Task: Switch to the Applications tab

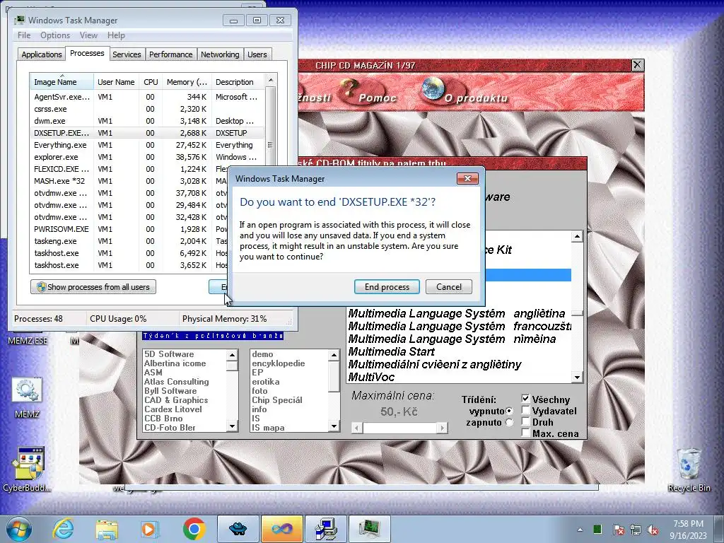Action: click(x=42, y=54)
